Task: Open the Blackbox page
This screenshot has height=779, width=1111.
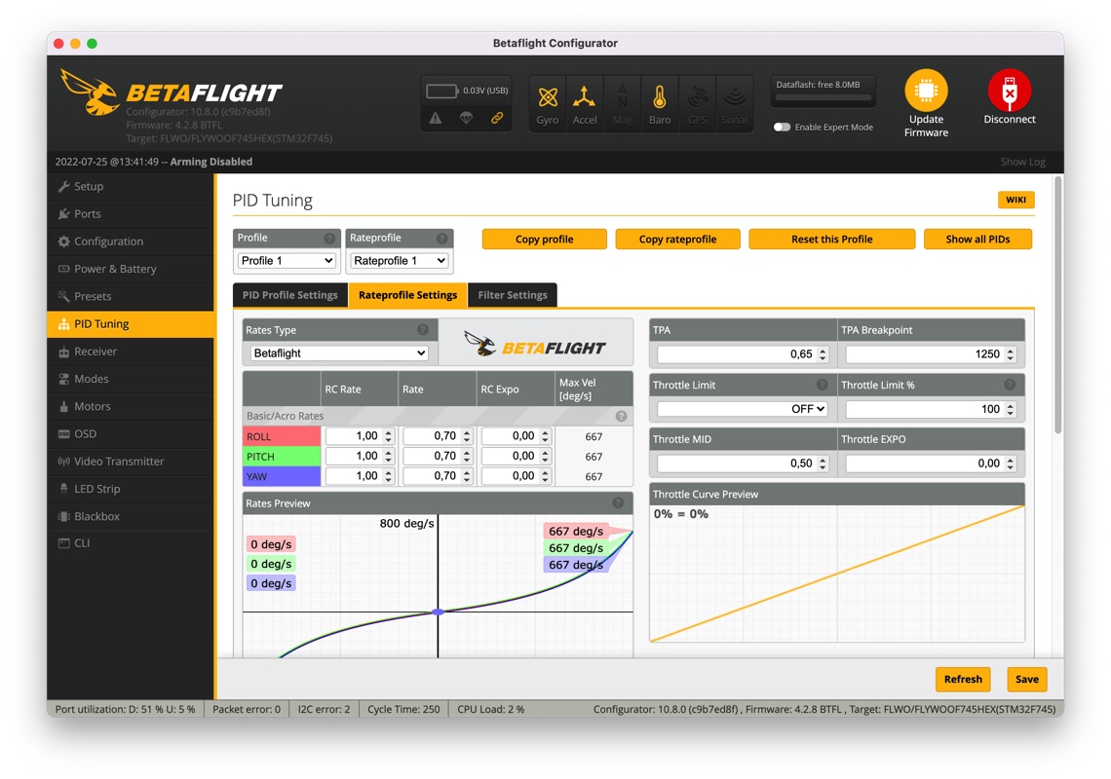Action: [131, 516]
